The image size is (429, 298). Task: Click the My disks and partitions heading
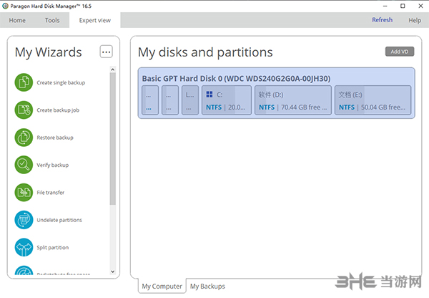tap(205, 52)
